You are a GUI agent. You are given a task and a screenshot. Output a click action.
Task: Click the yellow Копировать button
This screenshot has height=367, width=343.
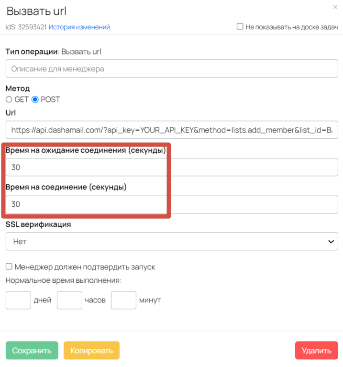tap(91, 350)
